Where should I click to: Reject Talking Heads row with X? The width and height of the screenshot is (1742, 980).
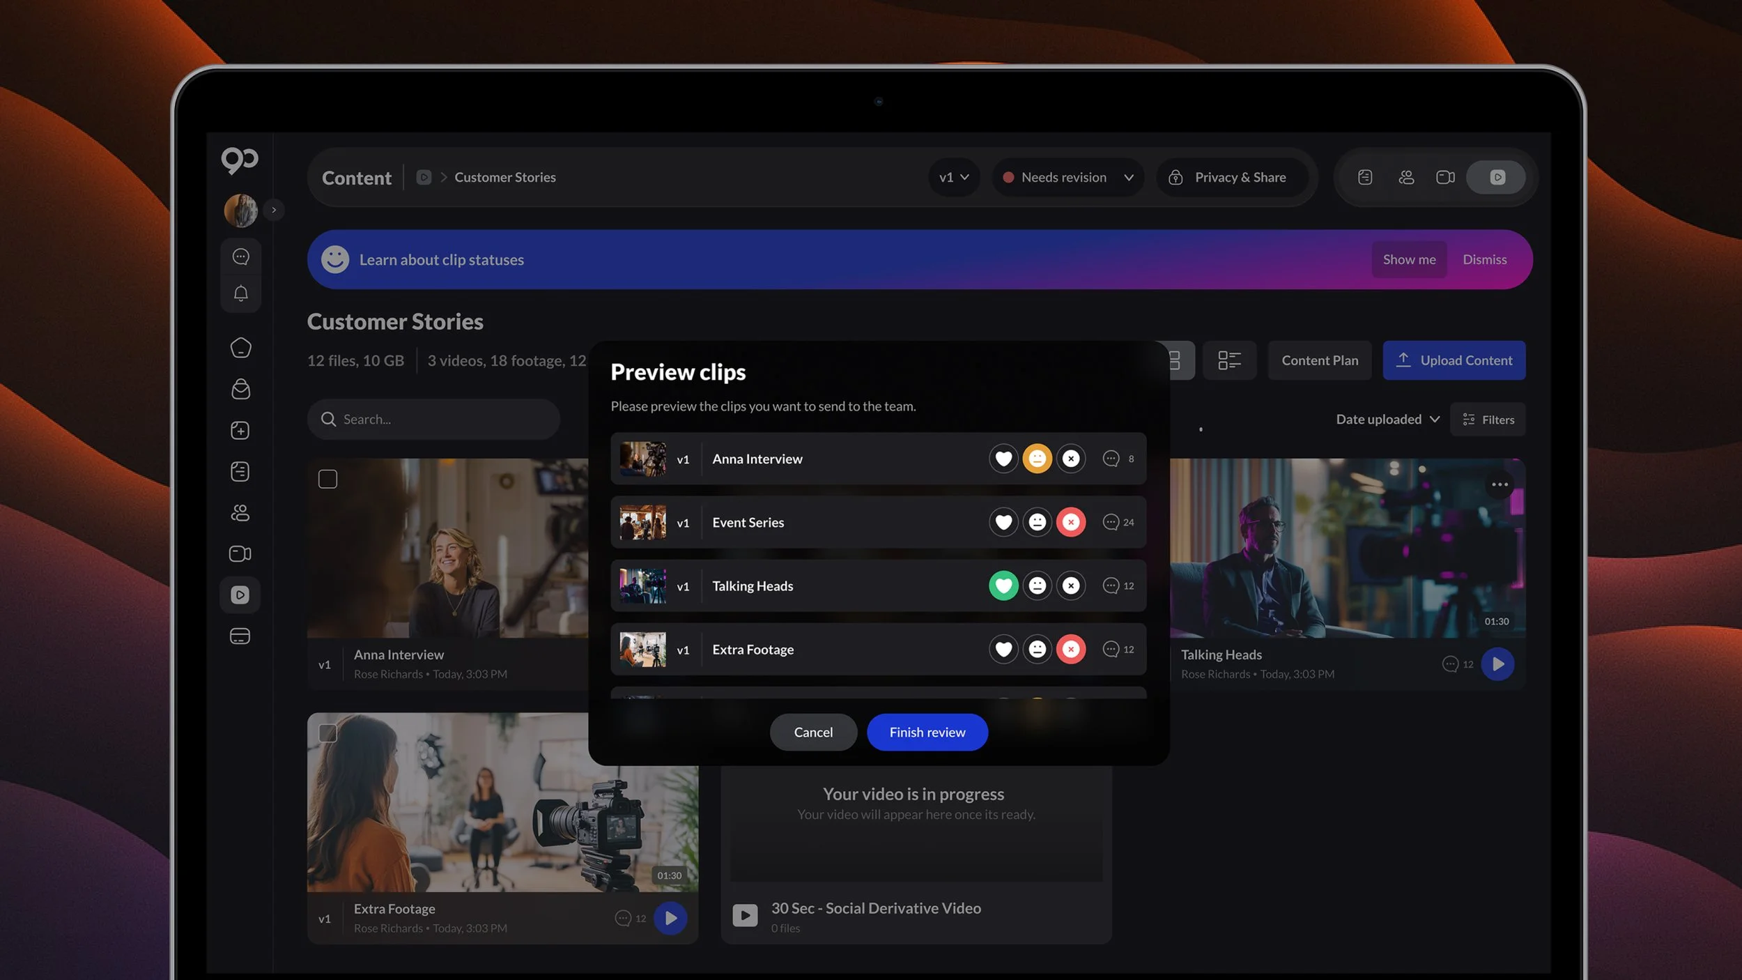coord(1071,585)
